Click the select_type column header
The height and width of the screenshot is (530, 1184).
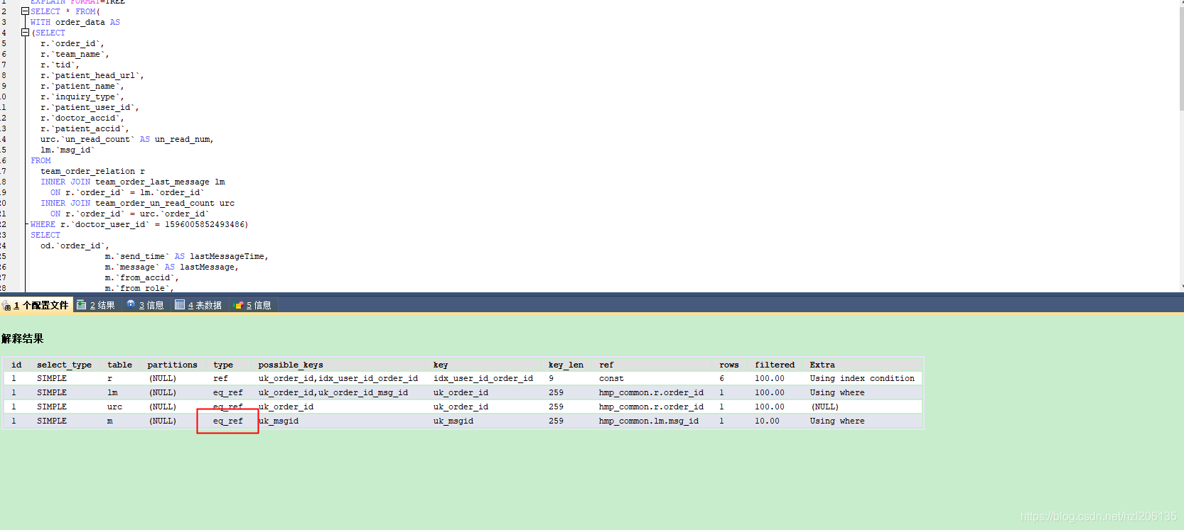coord(64,365)
